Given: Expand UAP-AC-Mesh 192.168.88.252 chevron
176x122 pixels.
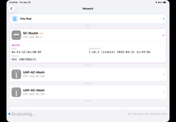Looking at the screenshot, I should (x=164, y=74).
